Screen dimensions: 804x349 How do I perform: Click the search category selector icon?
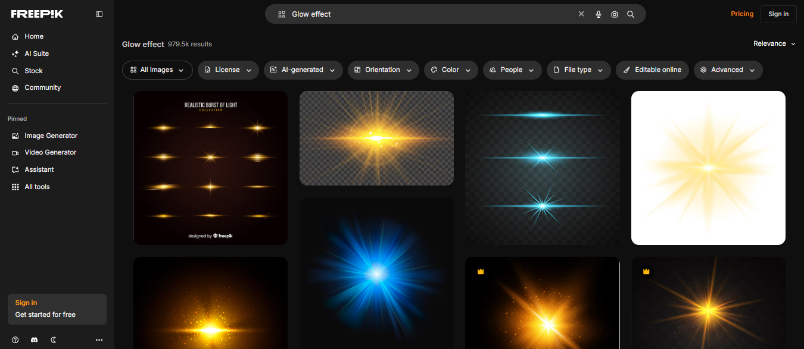point(282,14)
